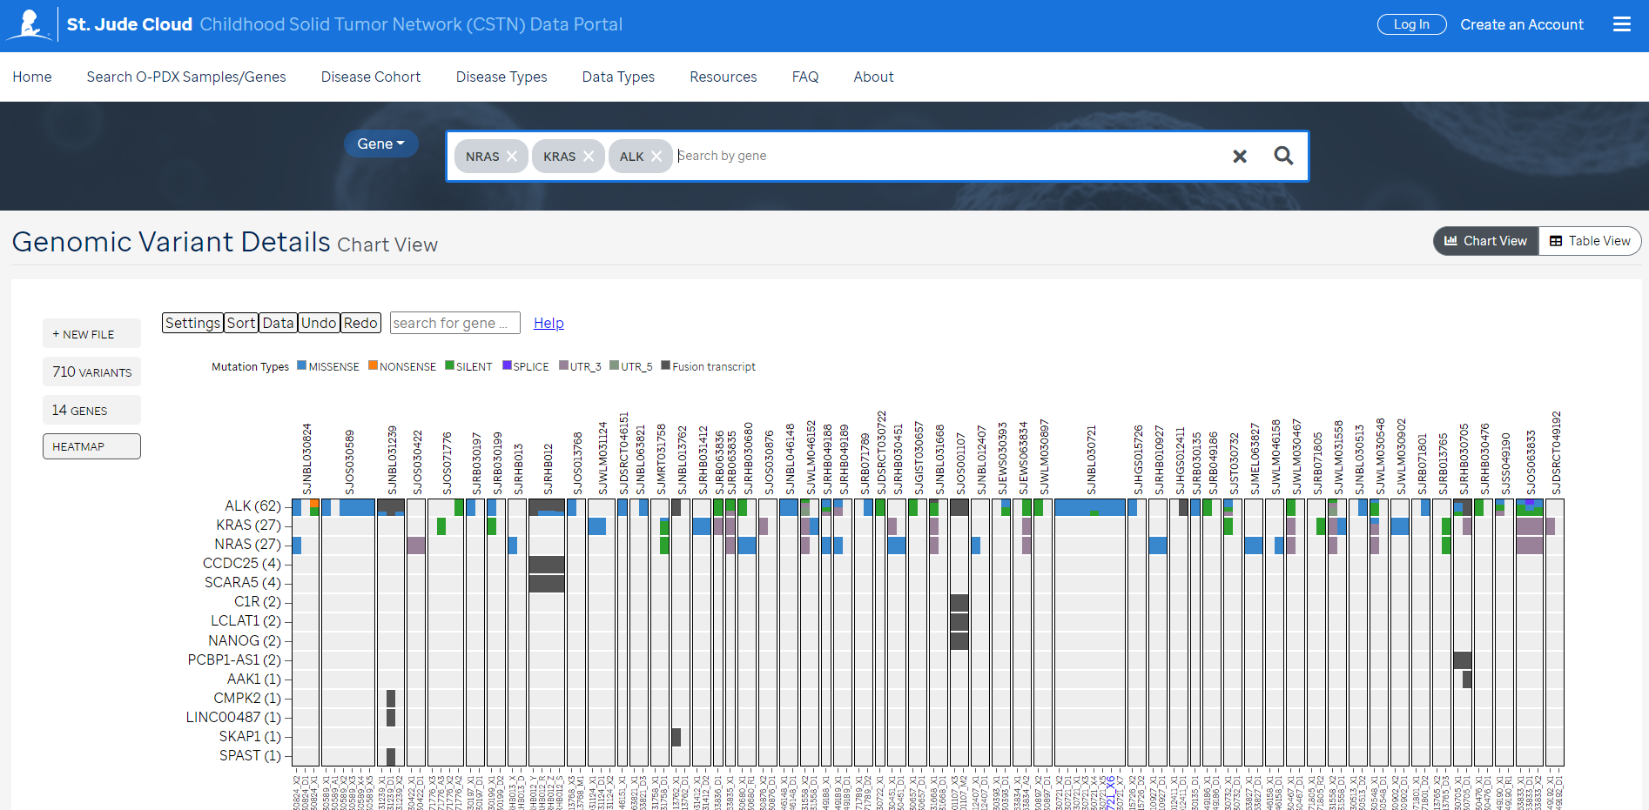Viewport: 1649px width, 810px height.
Task: Select the CMPK2 (1) gene label
Action: tap(247, 699)
